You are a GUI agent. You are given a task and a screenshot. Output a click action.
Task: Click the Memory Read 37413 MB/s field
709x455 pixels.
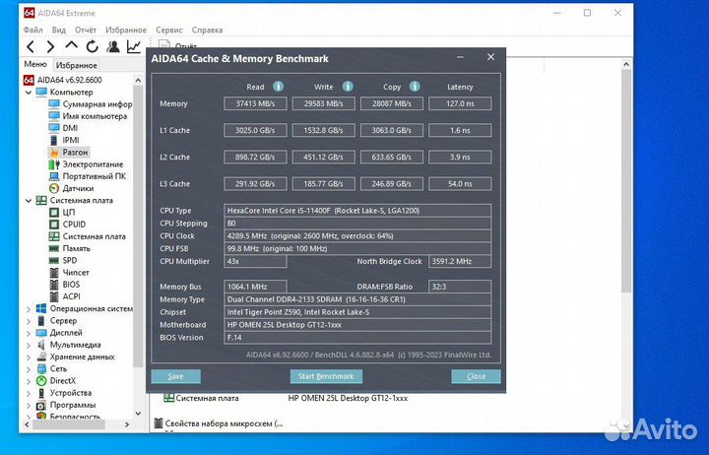255,103
